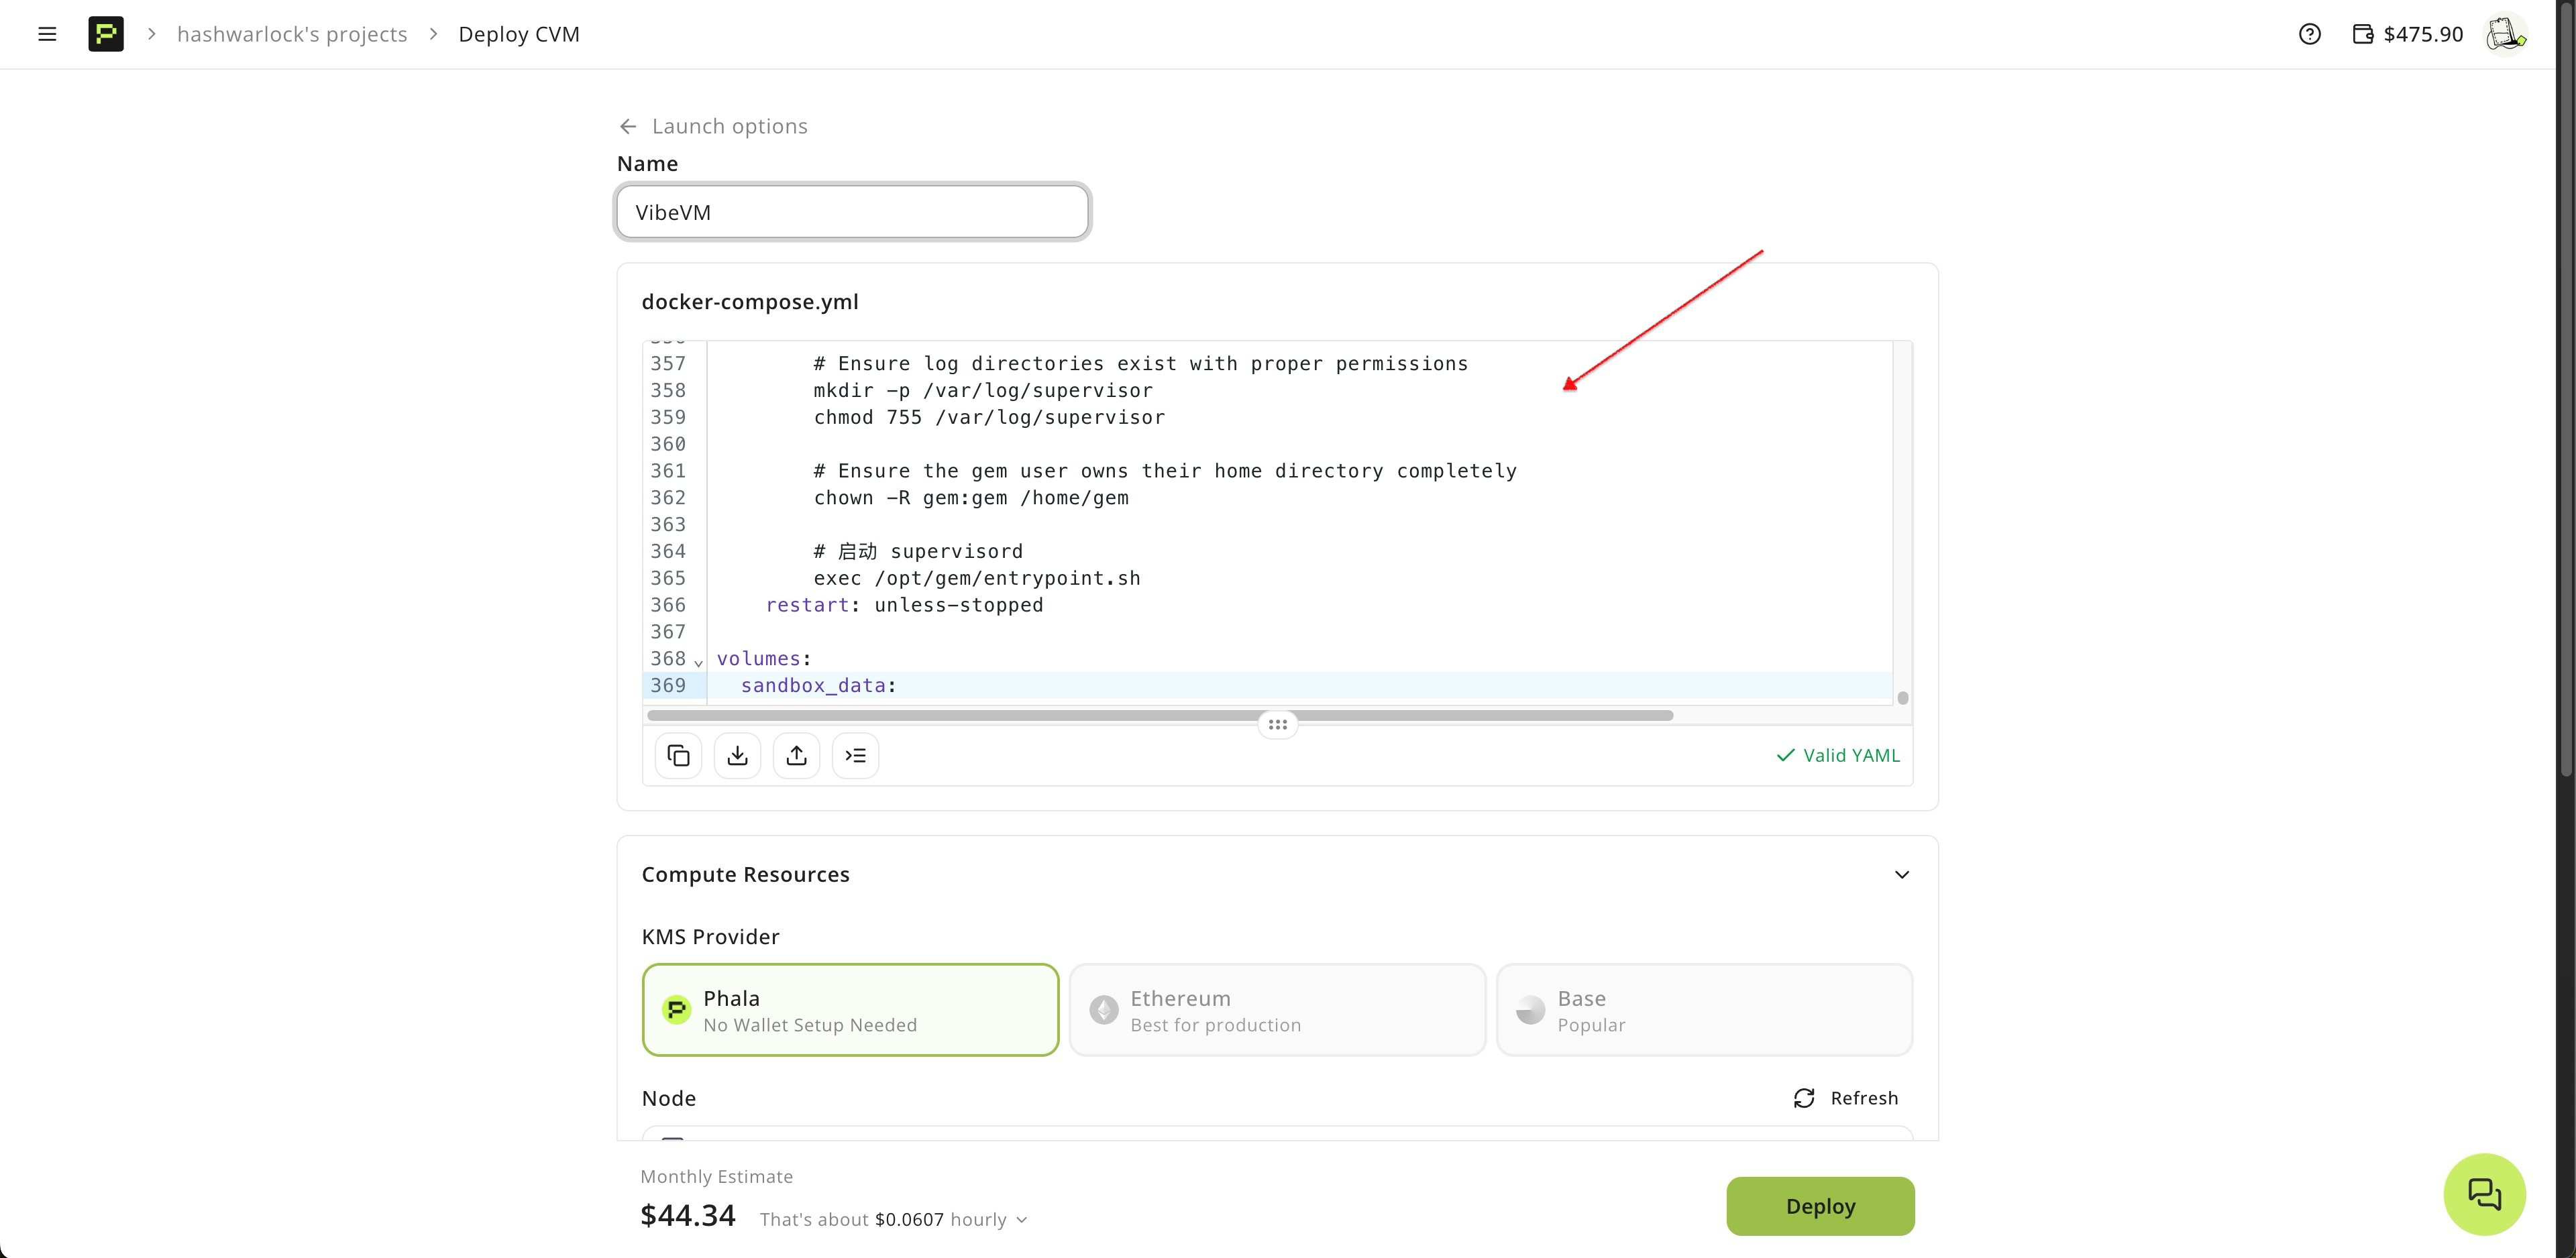The width and height of the screenshot is (2576, 1258).
Task: Download the docker-compose file
Action: [737, 755]
